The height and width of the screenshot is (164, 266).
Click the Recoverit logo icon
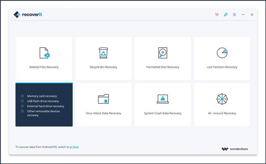(17, 15)
